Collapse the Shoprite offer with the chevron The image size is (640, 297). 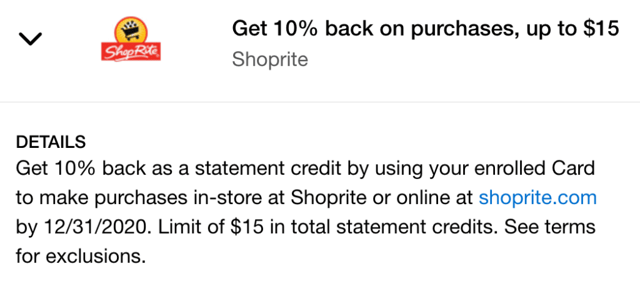(x=30, y=39)
